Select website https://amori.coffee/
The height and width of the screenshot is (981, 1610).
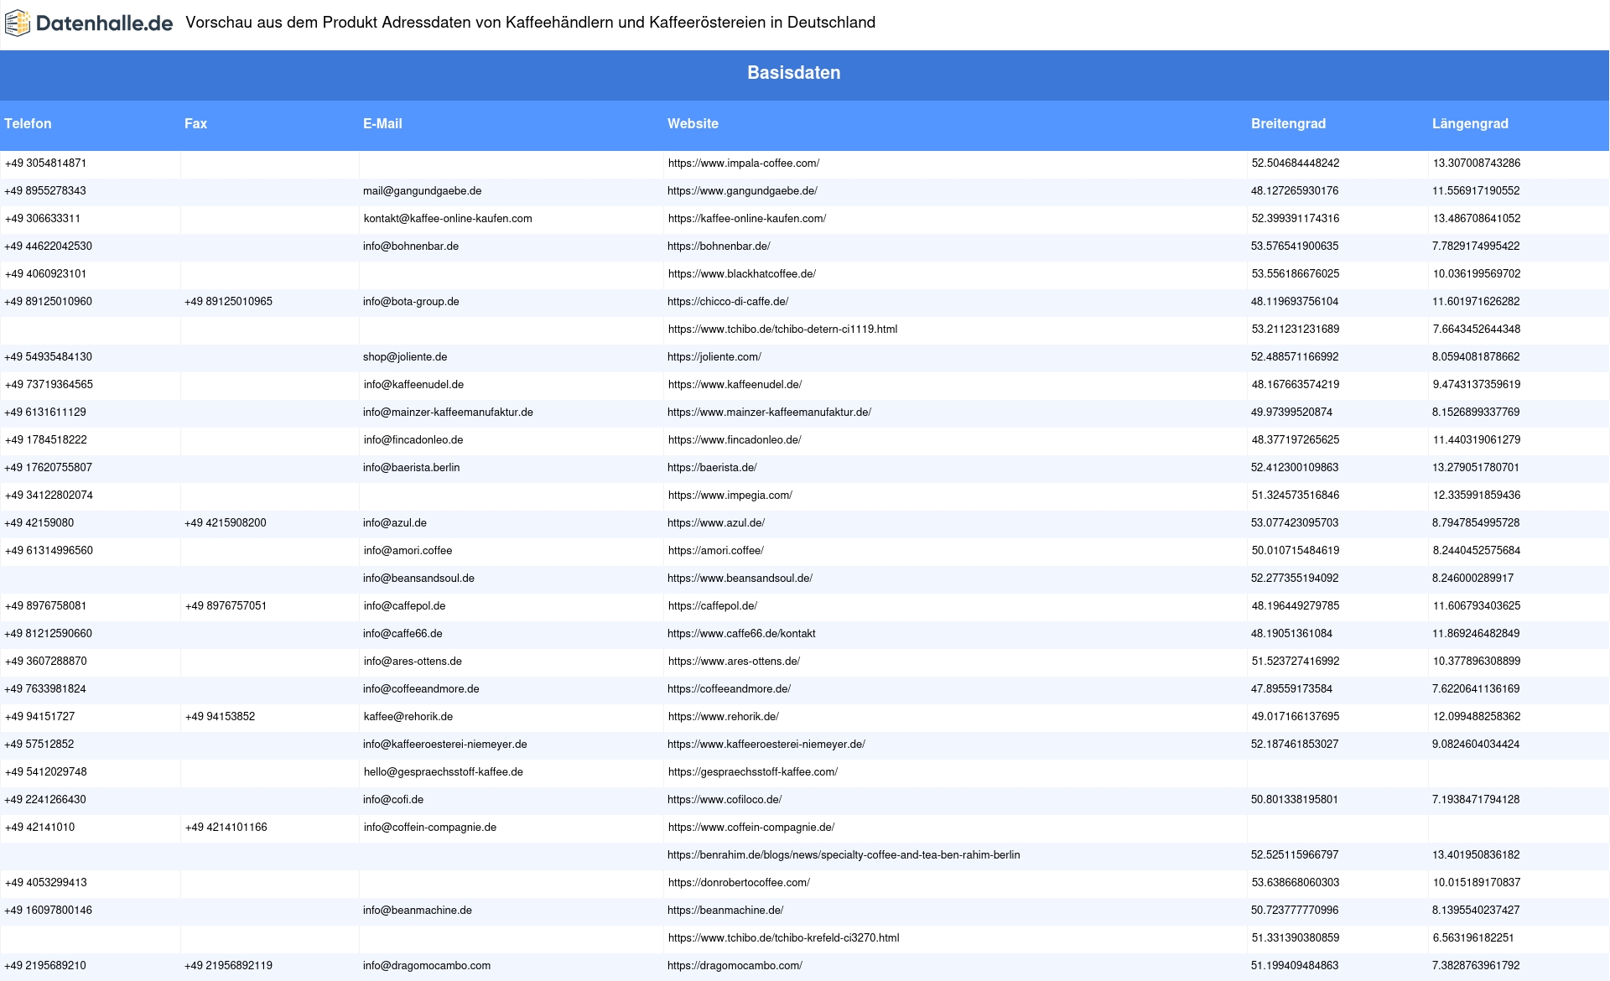tap(716, 551)
